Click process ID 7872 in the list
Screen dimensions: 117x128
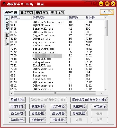click(13, 52)
